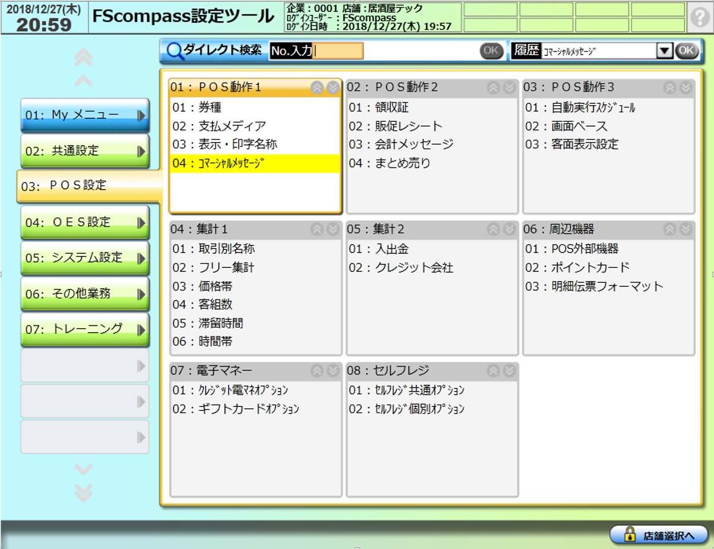Viewport: 714px width, 549px height.
Task: Click up arrow icon in 01：ＰＯＳ動作１ header
Action: pyautogui.click(x=317, y=87)
